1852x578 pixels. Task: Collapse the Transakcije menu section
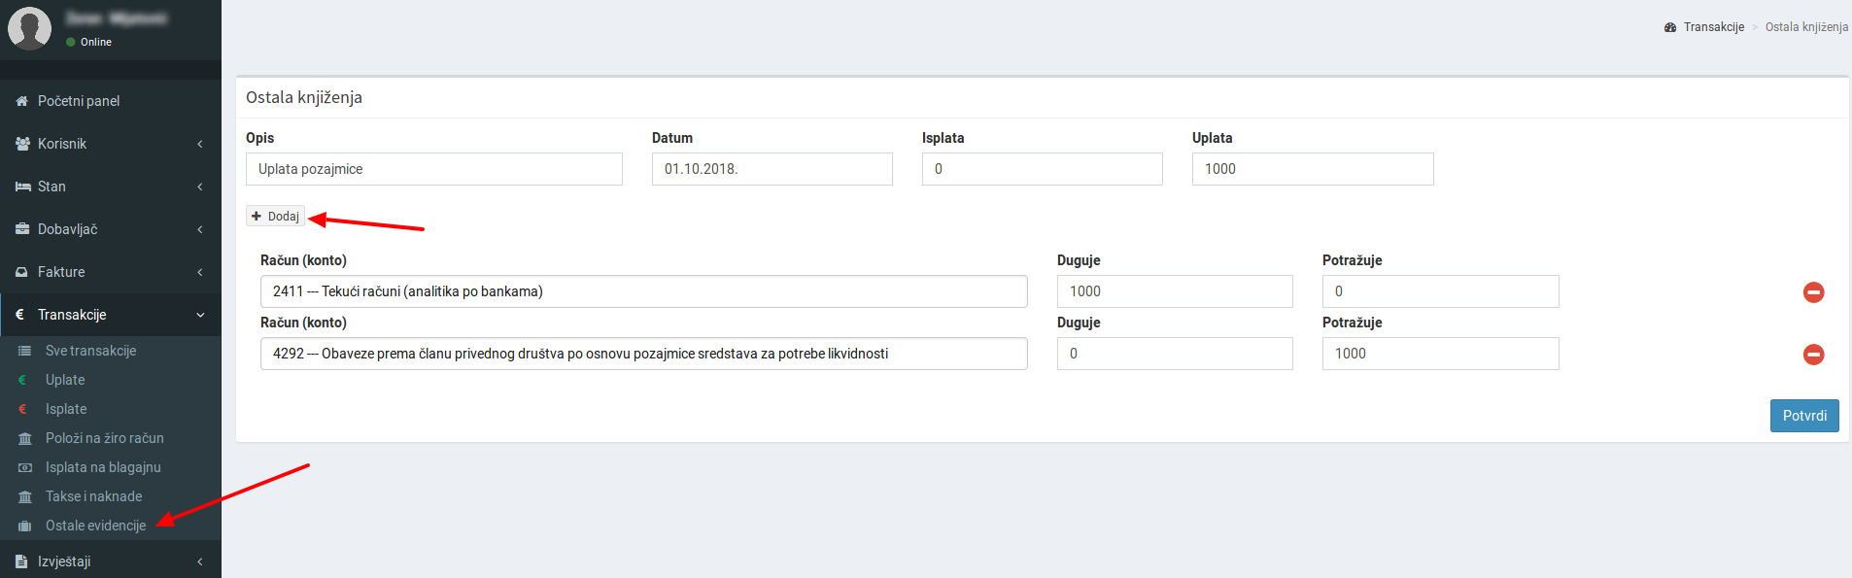point(111,315)
